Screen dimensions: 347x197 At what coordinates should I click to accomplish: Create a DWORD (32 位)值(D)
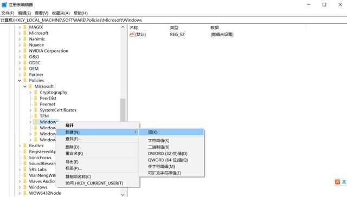(x=171, y=154)
